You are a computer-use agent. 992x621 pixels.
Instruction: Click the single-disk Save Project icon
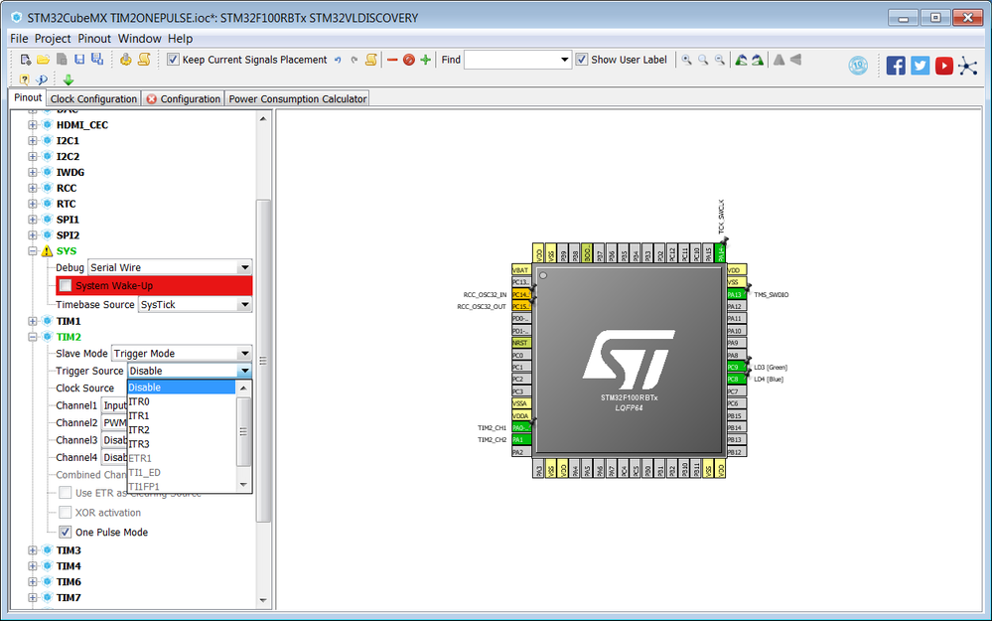(79, 60)
